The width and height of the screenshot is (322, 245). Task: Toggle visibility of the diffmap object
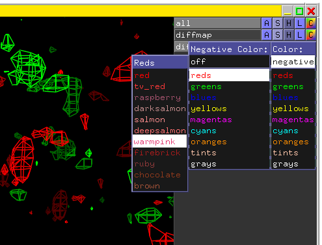click(x=217, y=35)
